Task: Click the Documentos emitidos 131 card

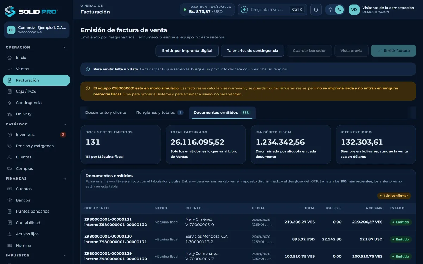Action: tap(121, 145)
